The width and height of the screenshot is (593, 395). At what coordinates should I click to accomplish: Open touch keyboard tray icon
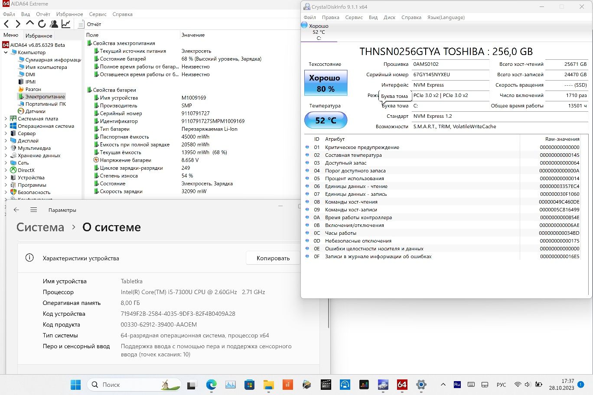(x=471, y=385)
